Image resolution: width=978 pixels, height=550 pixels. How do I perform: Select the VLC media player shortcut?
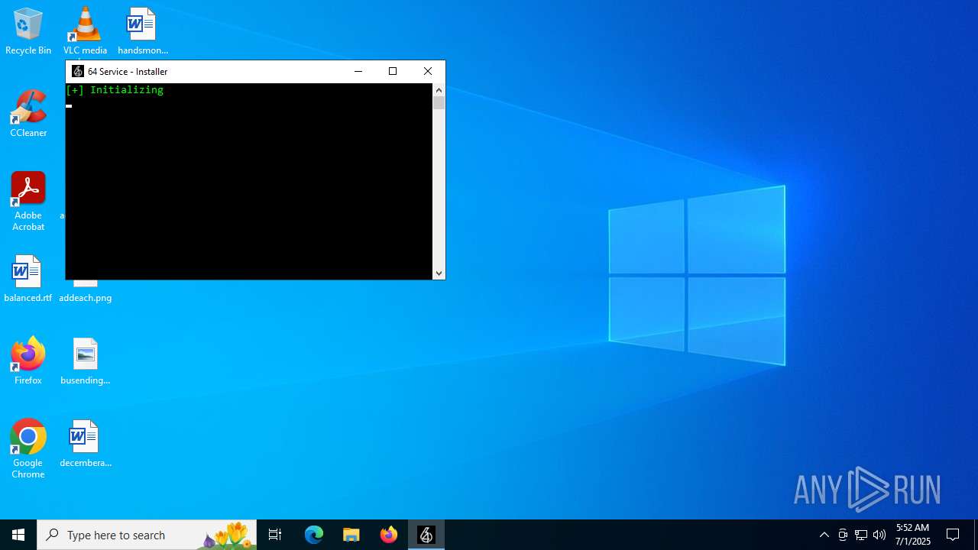85,31
